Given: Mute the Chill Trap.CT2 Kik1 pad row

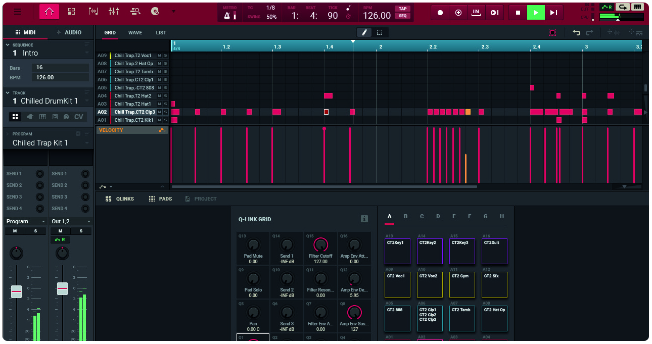Looking at the screenshot, I should point(159,120).
